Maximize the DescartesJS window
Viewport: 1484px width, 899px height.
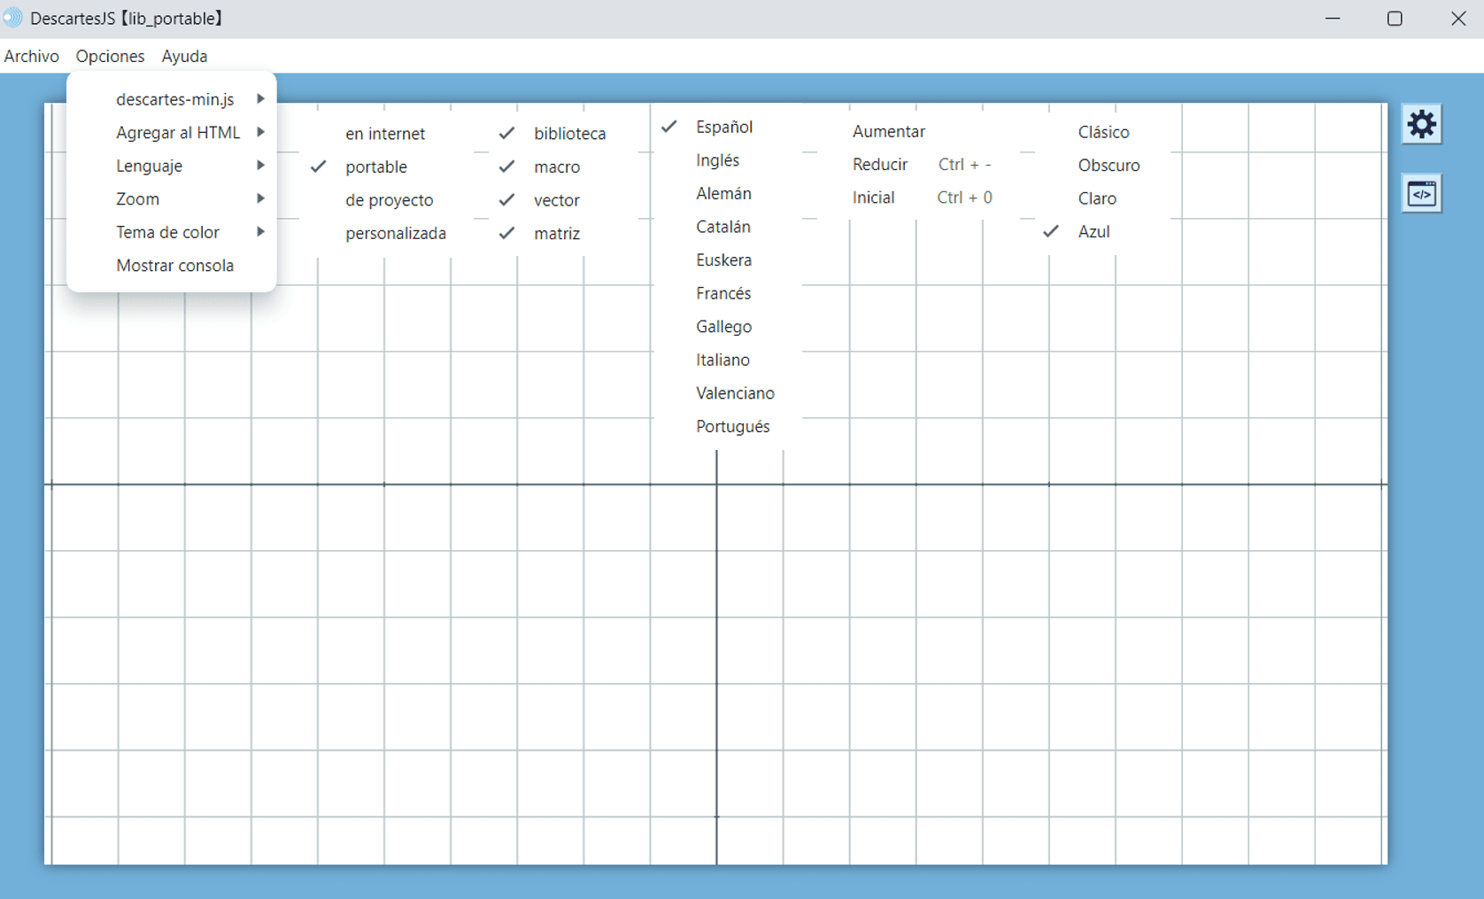pos(1395,19)
